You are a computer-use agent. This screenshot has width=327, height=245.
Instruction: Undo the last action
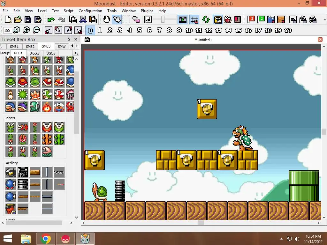[x=51, y=19]
